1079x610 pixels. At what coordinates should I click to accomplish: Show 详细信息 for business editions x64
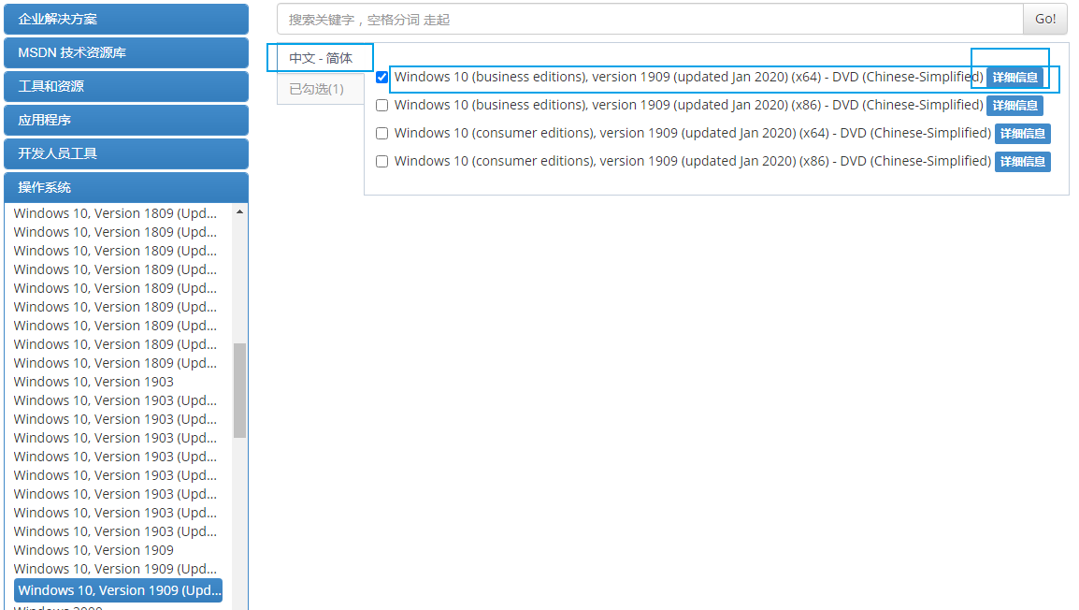(1015, 78)
